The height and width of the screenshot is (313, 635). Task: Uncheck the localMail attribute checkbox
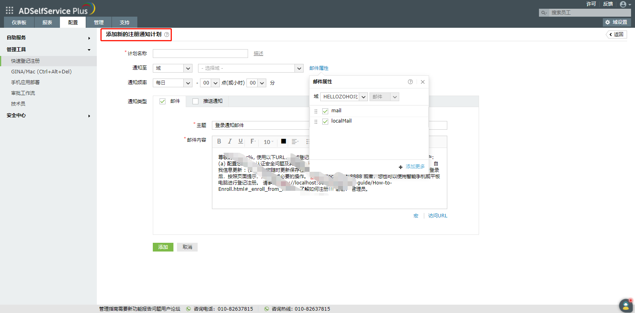click(x=325, y=121)
